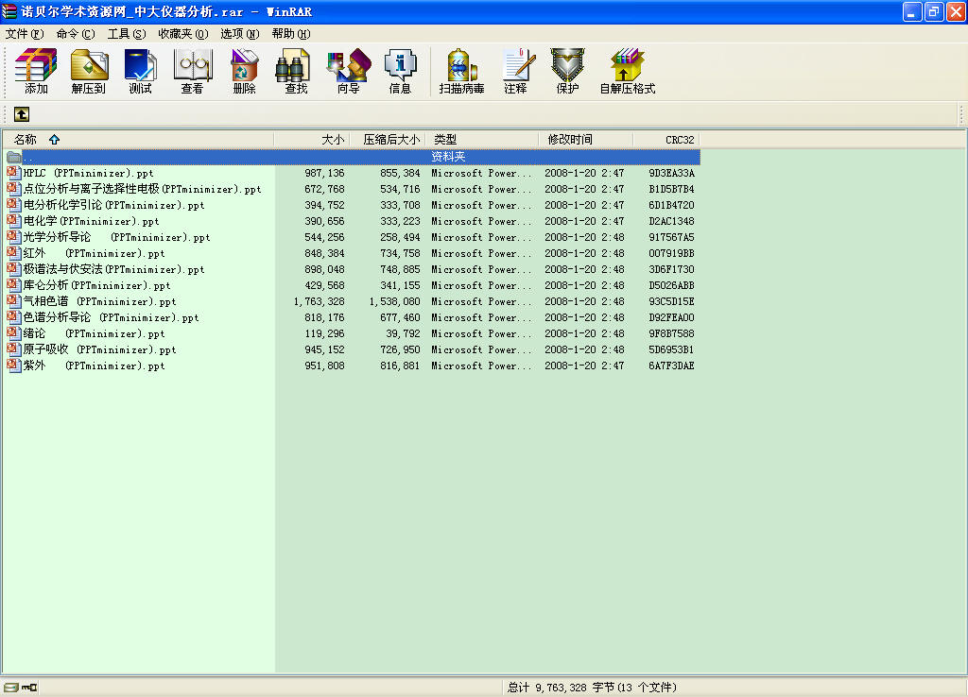
Task: Click the View (查看) glasses icon
Action: [192, 71]
